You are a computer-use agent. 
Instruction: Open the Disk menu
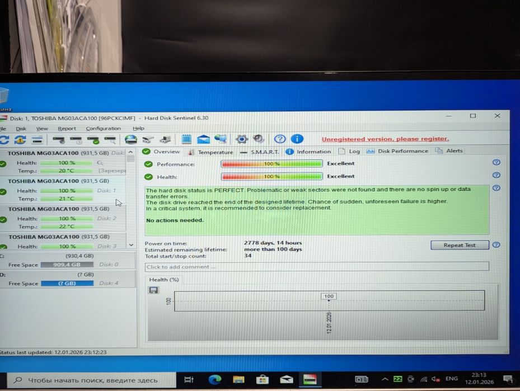pyautogui.click(x=21, y=129)
